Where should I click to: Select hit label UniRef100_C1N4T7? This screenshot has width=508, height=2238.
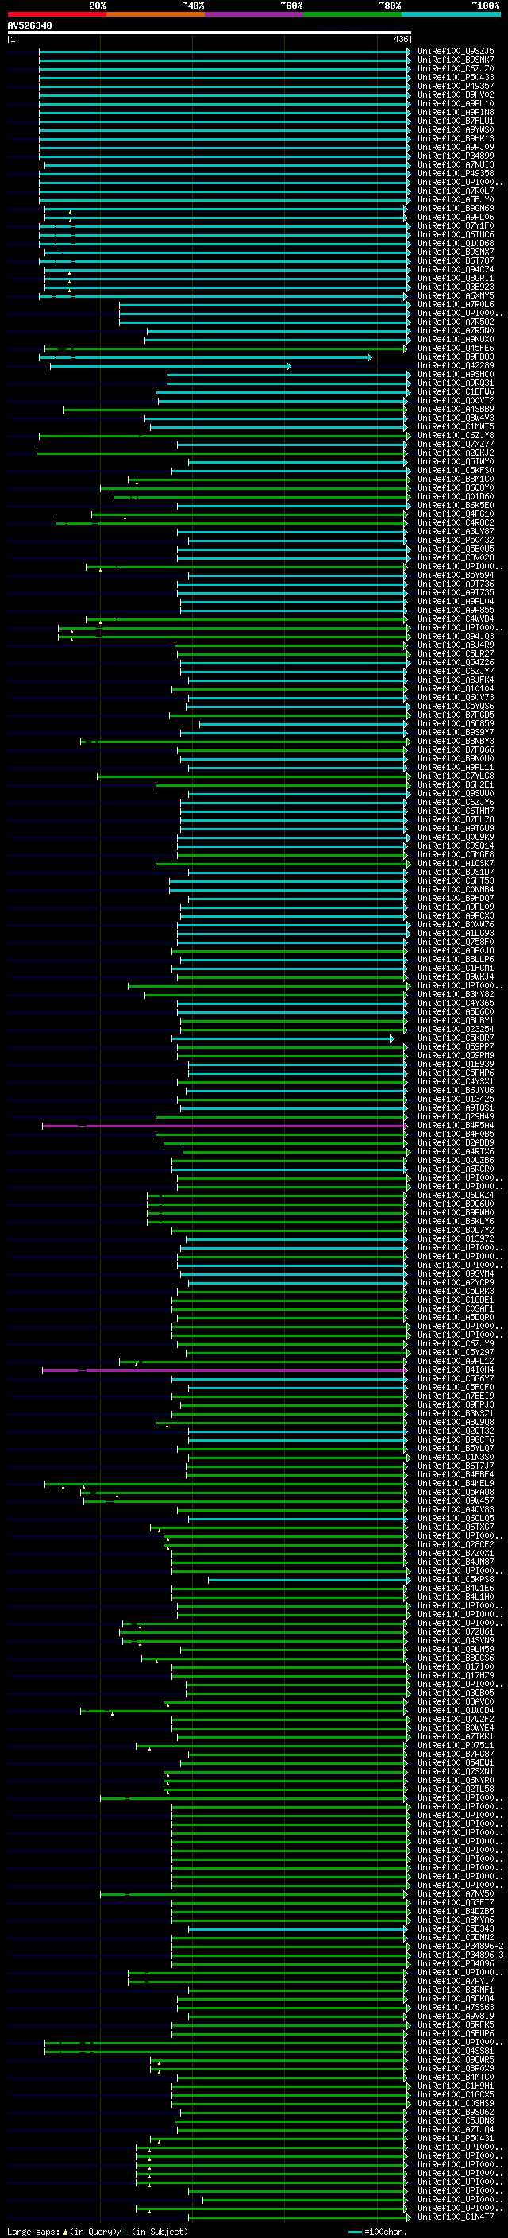pyautogui.click(x=456, y=2217)
